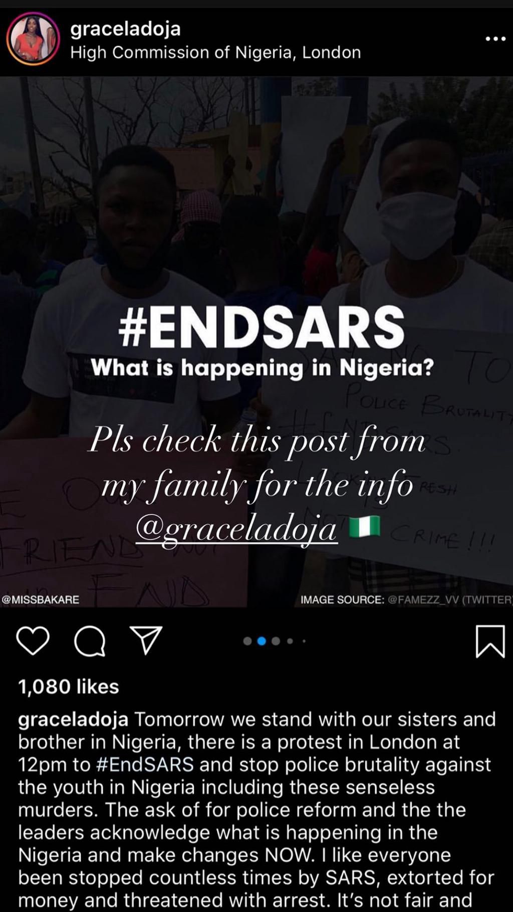The height and width of the screenshot is (912, 513).
Task: Tap the graceladoja username in header
Action: tap(125, 28)
